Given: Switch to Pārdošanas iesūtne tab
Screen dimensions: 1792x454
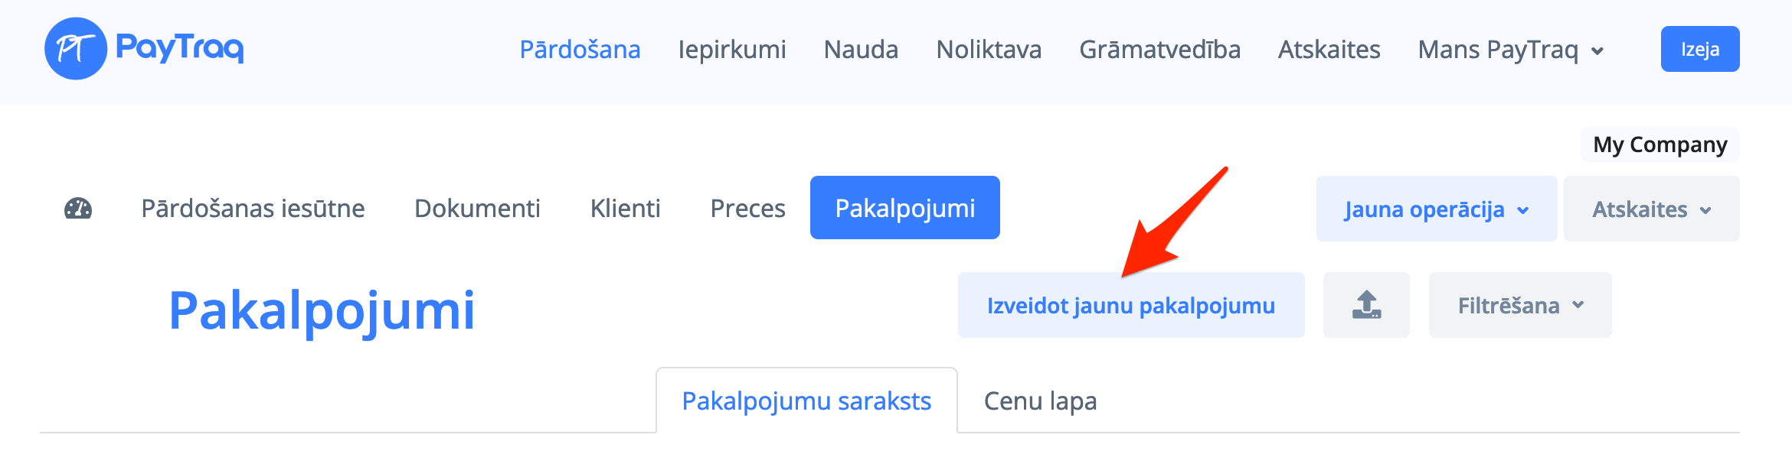Looking at the screenshot, I should [x=253, y=209].
